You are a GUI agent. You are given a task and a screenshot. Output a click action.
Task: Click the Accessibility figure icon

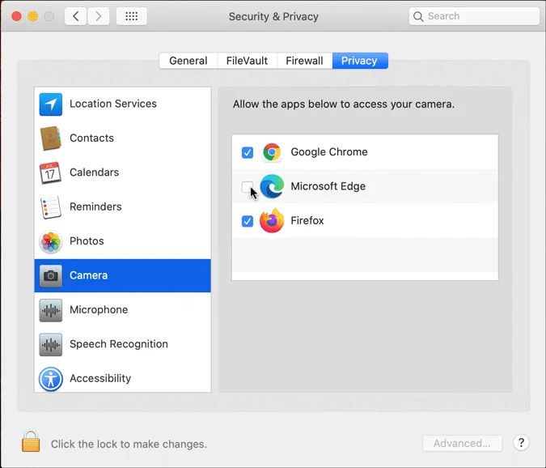pos(51,379)
